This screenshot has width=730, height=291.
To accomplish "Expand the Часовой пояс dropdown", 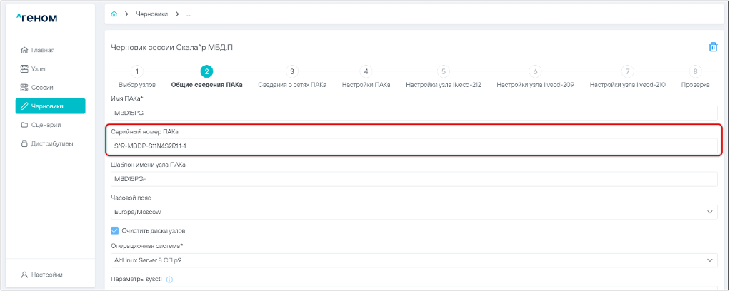I will coord(414,212).
